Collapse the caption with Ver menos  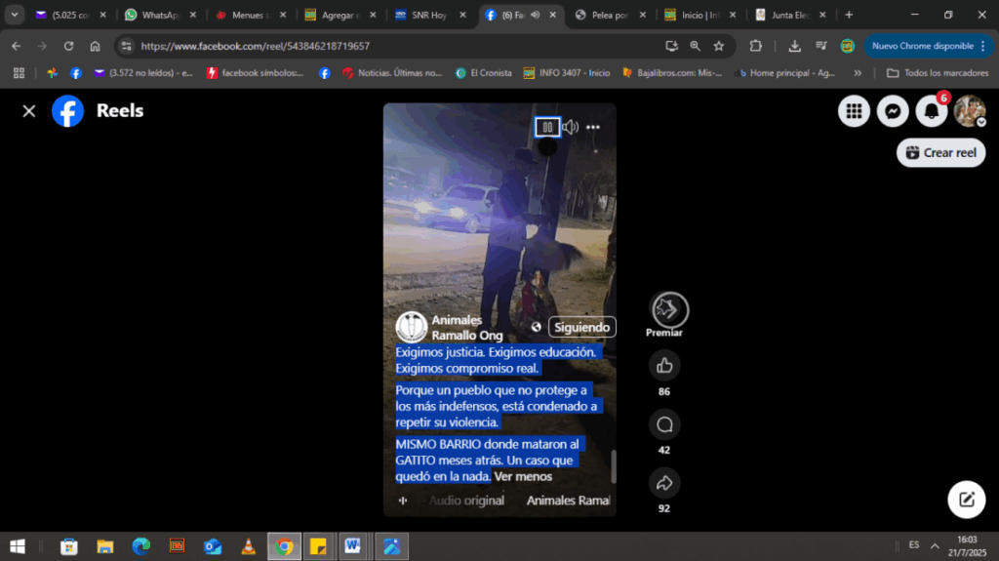pos(523,477)
